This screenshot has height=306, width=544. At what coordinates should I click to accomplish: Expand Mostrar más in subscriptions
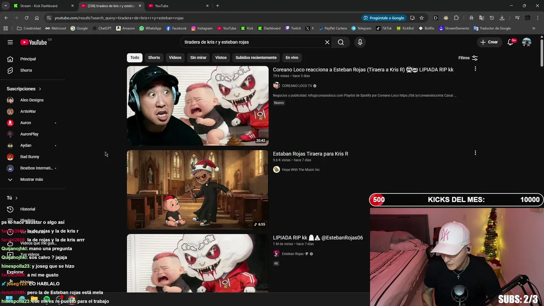click(31, 179)
